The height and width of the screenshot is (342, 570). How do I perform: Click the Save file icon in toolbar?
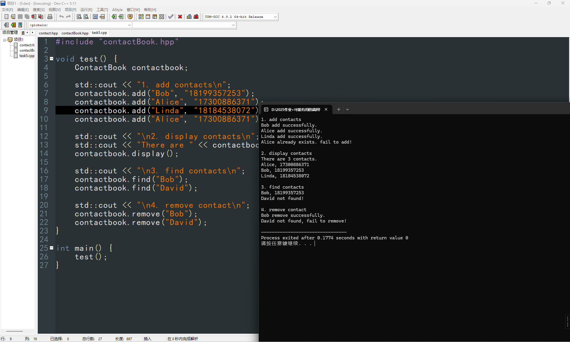tap(20, 17)
